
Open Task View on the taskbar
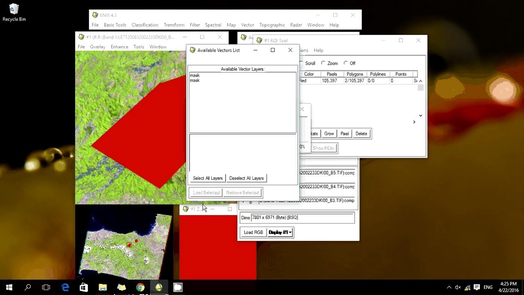(46, 287)
